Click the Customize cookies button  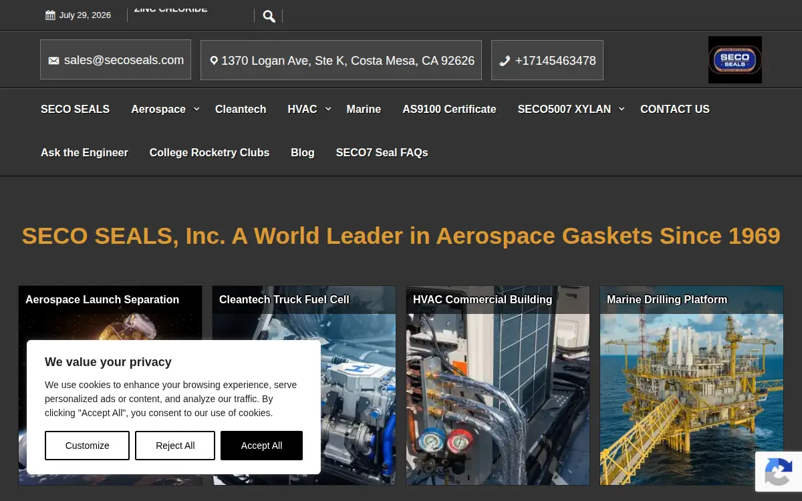click(x=87, y=446)
